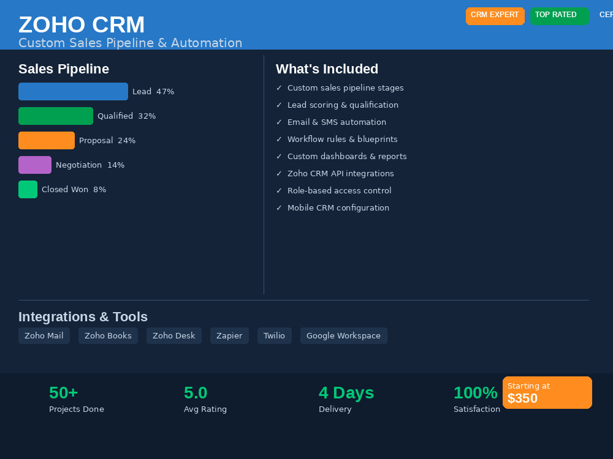
Task: Click the TOP RATED badge
Action: 560,16
